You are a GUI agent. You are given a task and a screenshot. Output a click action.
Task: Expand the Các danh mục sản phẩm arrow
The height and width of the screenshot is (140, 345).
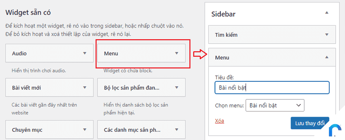tap(176, 130)
